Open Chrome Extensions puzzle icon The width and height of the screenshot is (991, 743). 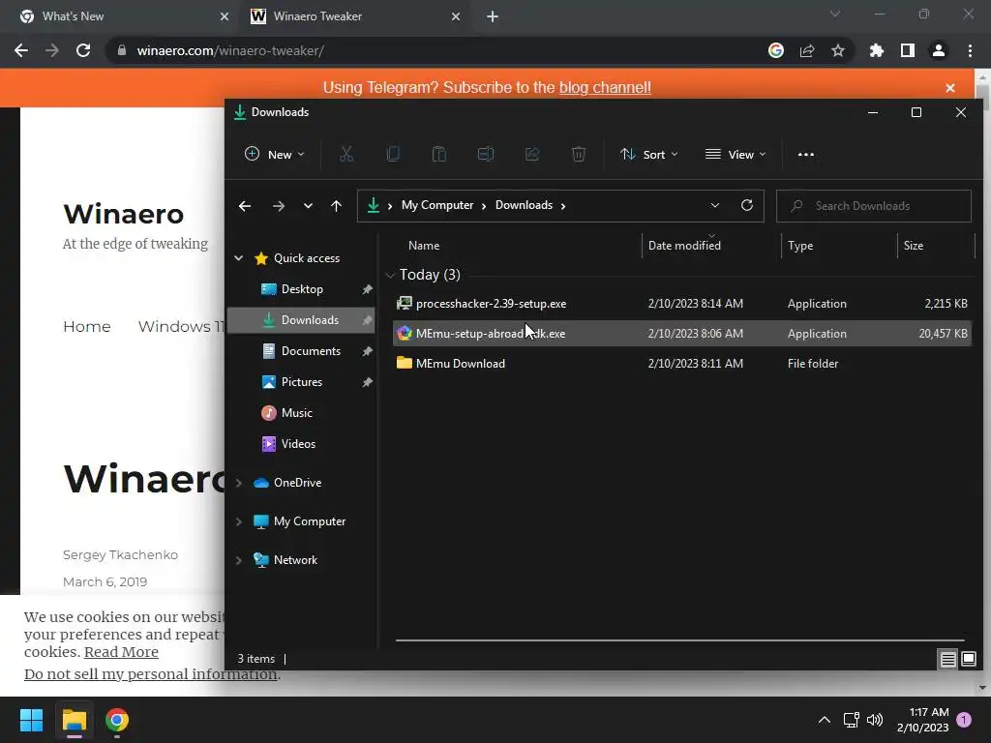point(876,50)
